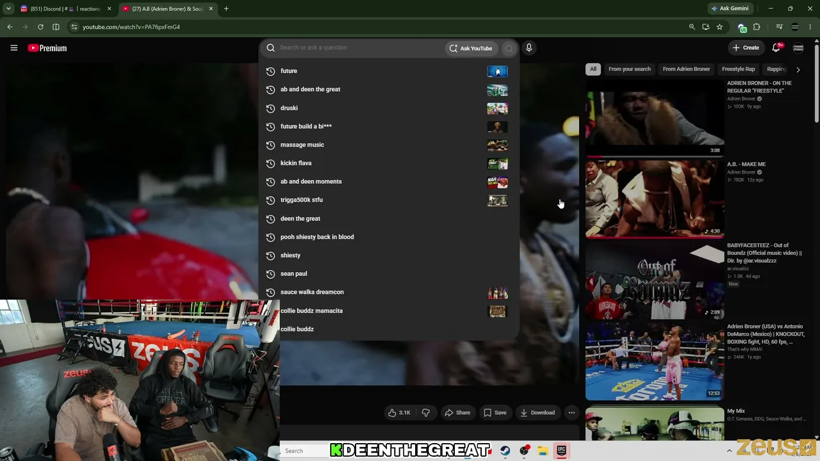Select 'sean paul' search suggestion
This screenshot has width=820, height=461.
pyautogui.click(x=389, y=273)
